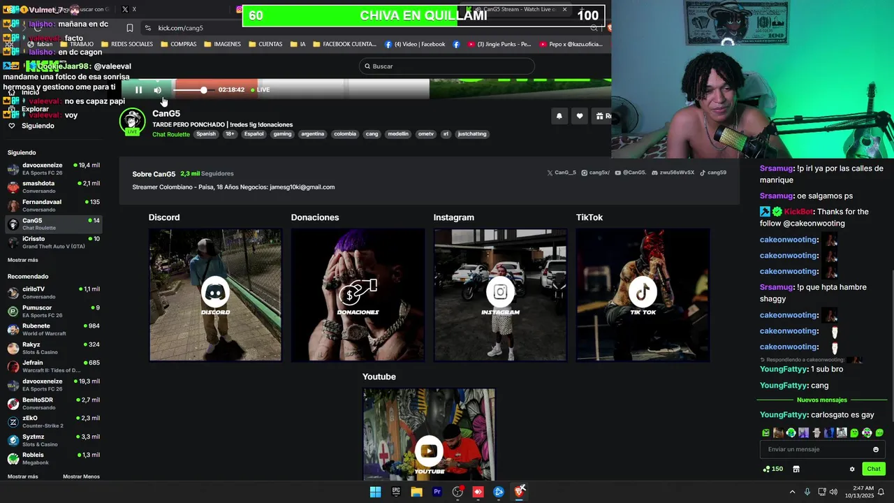Open recommended channel Rakyz
Screen dimensions: 894x503
click(54, 348)
